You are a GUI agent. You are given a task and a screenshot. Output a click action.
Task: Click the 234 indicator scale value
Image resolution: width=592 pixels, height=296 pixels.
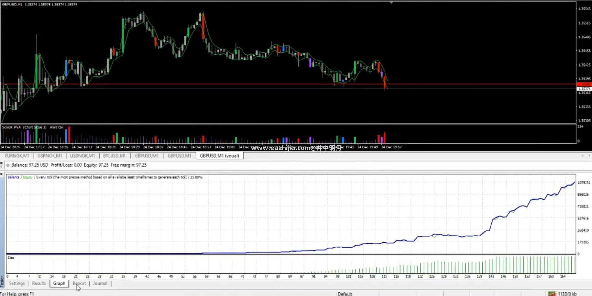click(580, 127)
